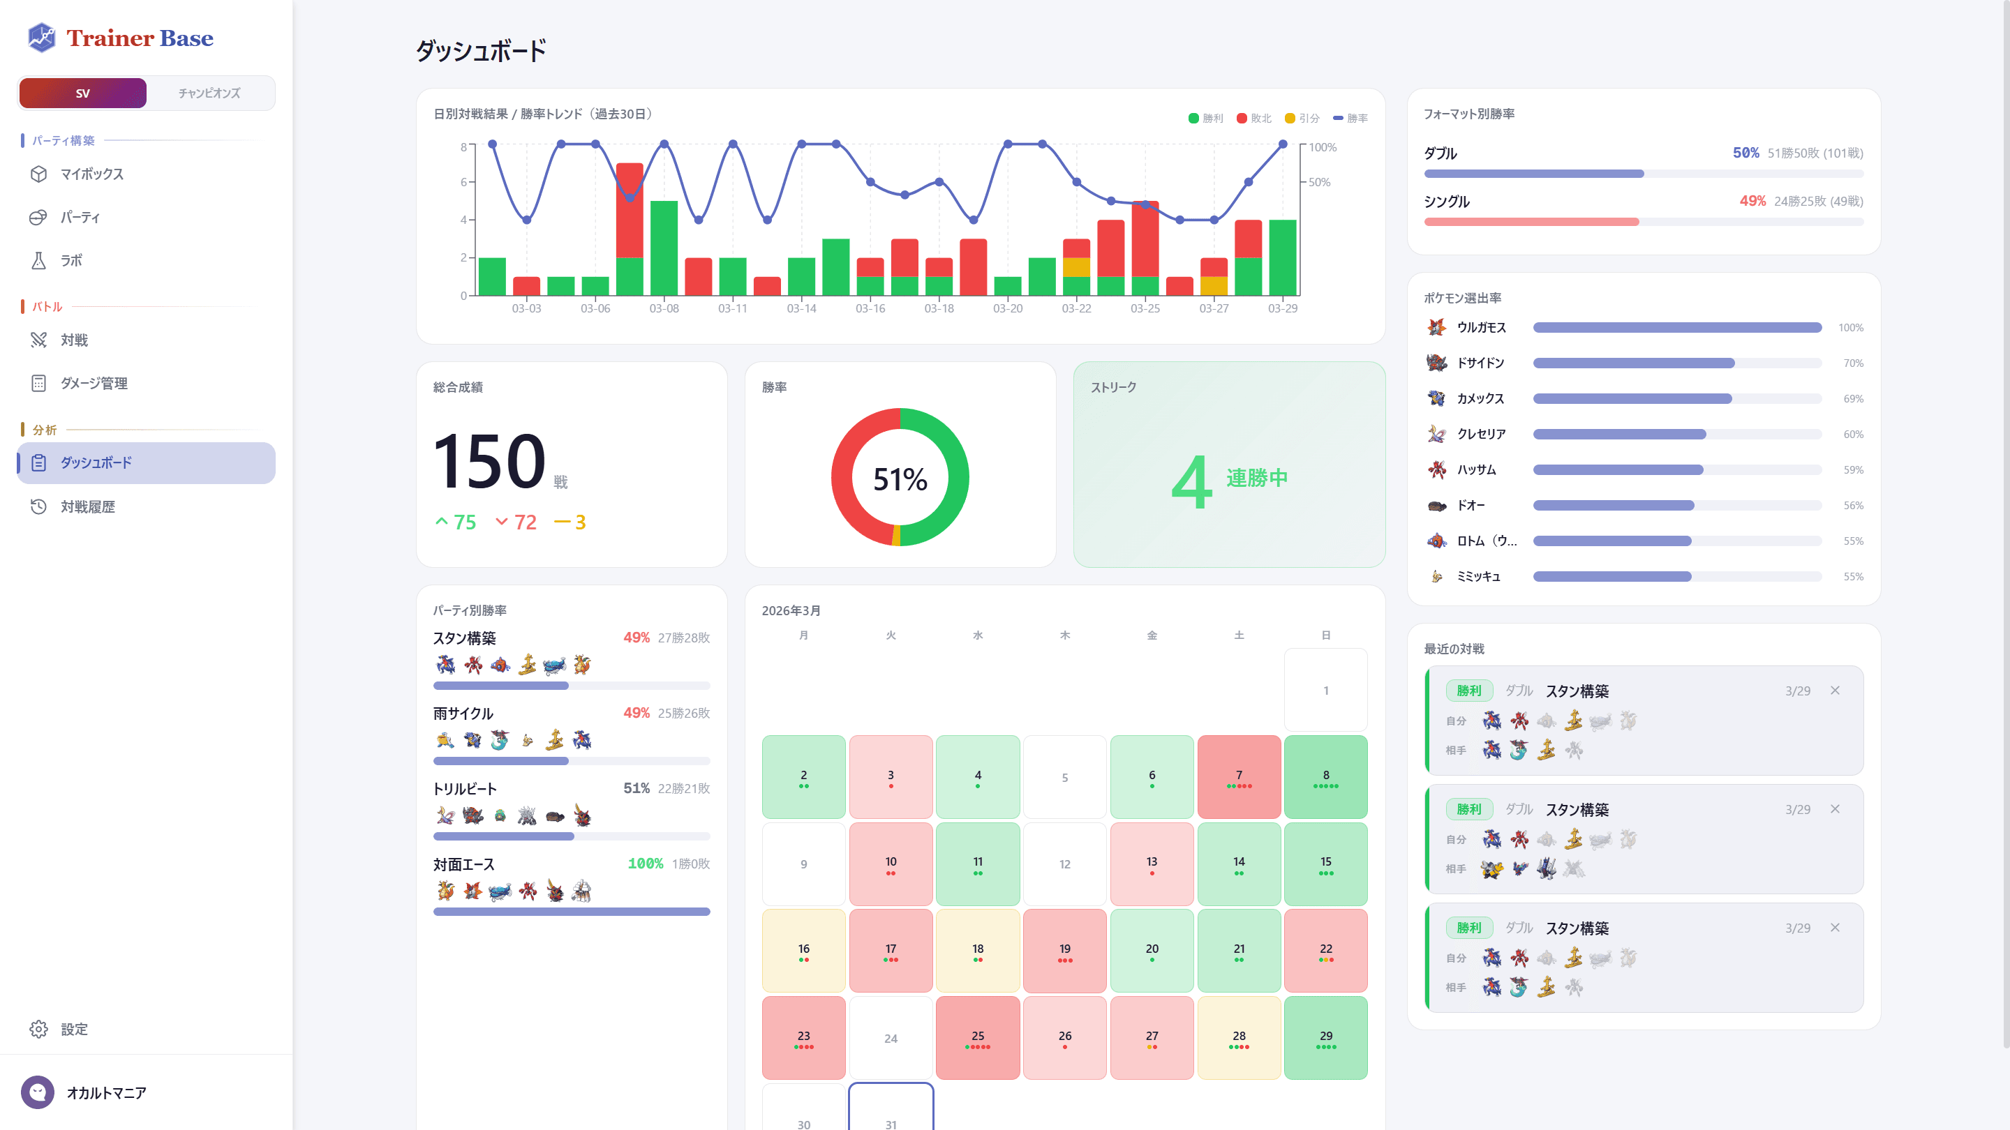Click the Trainer Base logo icon
2010x1130 pixels.
(x=41, y=38)
